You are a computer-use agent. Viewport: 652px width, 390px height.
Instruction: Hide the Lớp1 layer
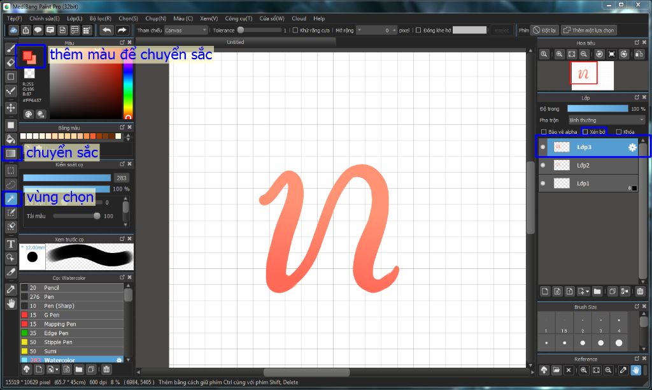(542, 183)
